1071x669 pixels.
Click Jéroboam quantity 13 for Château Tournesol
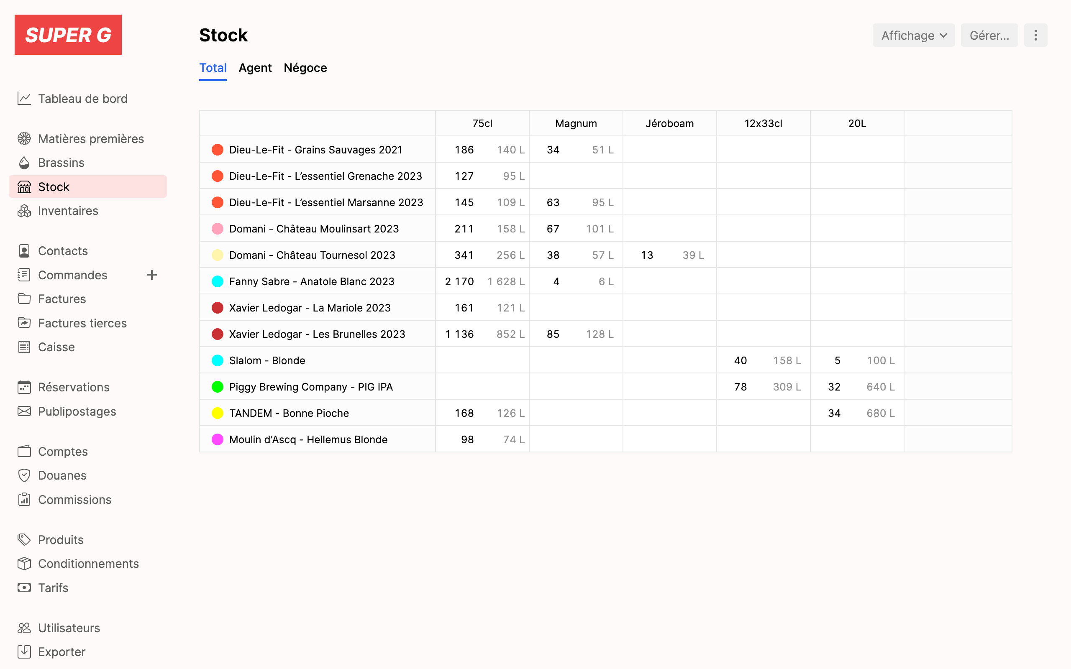(x=647, y=255)
